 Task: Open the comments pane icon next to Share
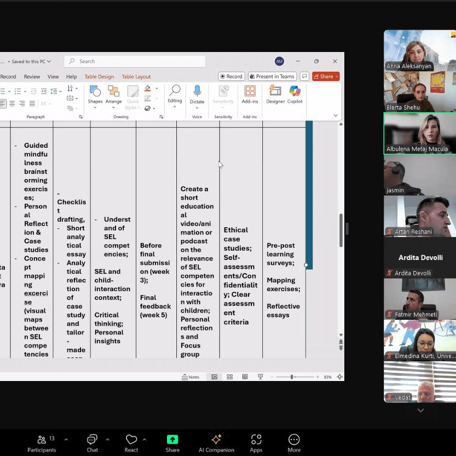(x=304, y=77)
